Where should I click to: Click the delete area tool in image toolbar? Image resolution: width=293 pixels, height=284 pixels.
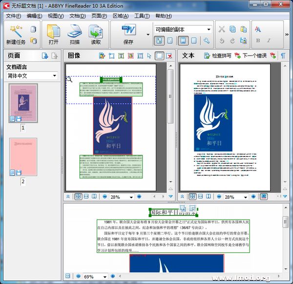(168, 56)
